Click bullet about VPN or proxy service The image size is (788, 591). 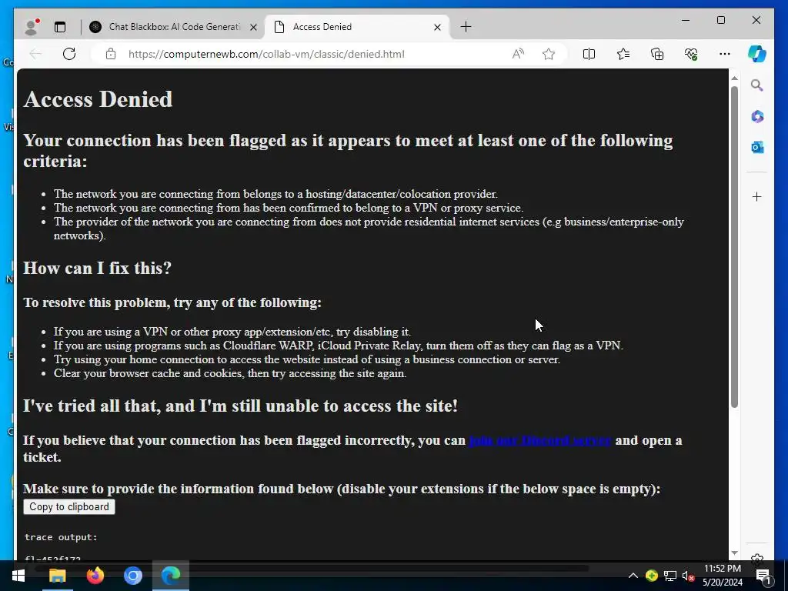pyautogui.click(x=289, y=208)
